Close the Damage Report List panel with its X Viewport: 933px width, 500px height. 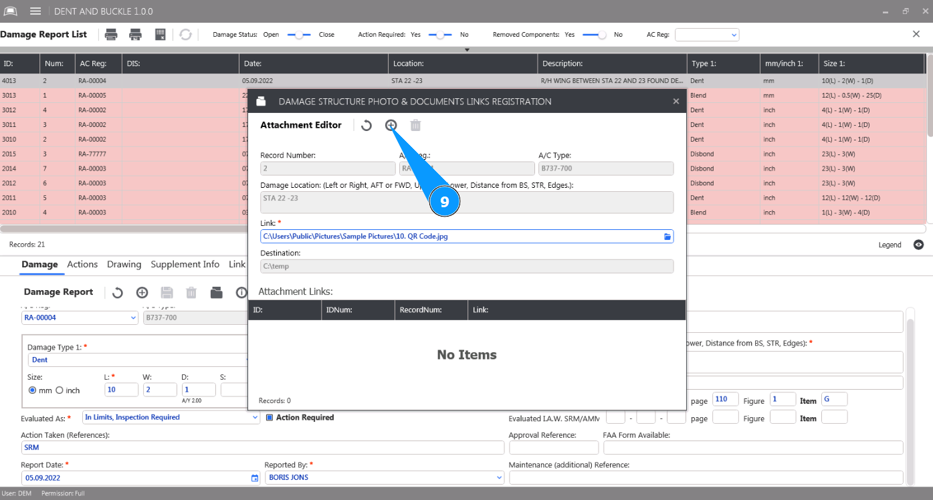tap(916, 34)
